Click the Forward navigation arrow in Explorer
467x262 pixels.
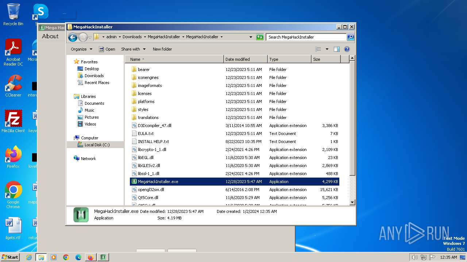click(83, 37)
